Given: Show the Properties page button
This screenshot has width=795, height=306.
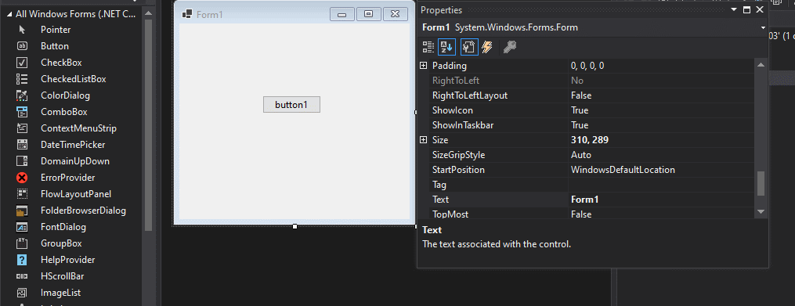Looking at the screenshot, I should tap(469, 47).
